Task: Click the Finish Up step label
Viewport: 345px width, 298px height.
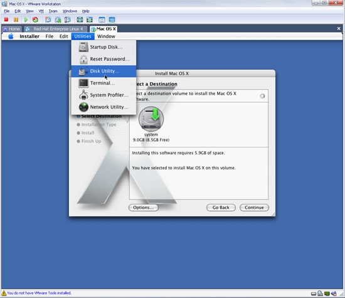Action: (x=92, y=141)
